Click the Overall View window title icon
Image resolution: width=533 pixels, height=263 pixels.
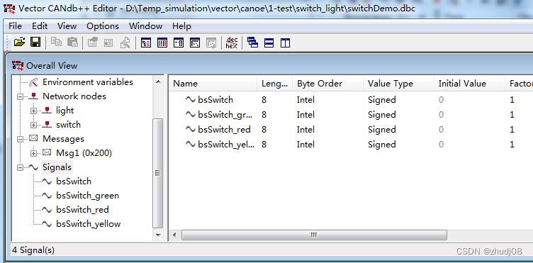click(x=18, y=65)
